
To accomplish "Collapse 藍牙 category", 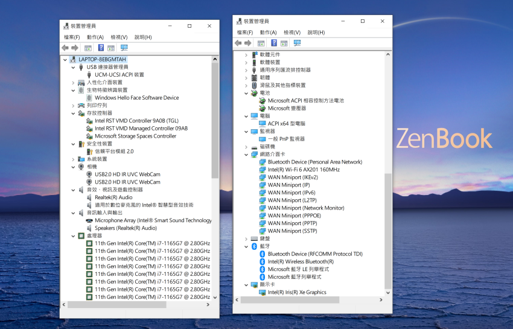I will coord(246,246).
